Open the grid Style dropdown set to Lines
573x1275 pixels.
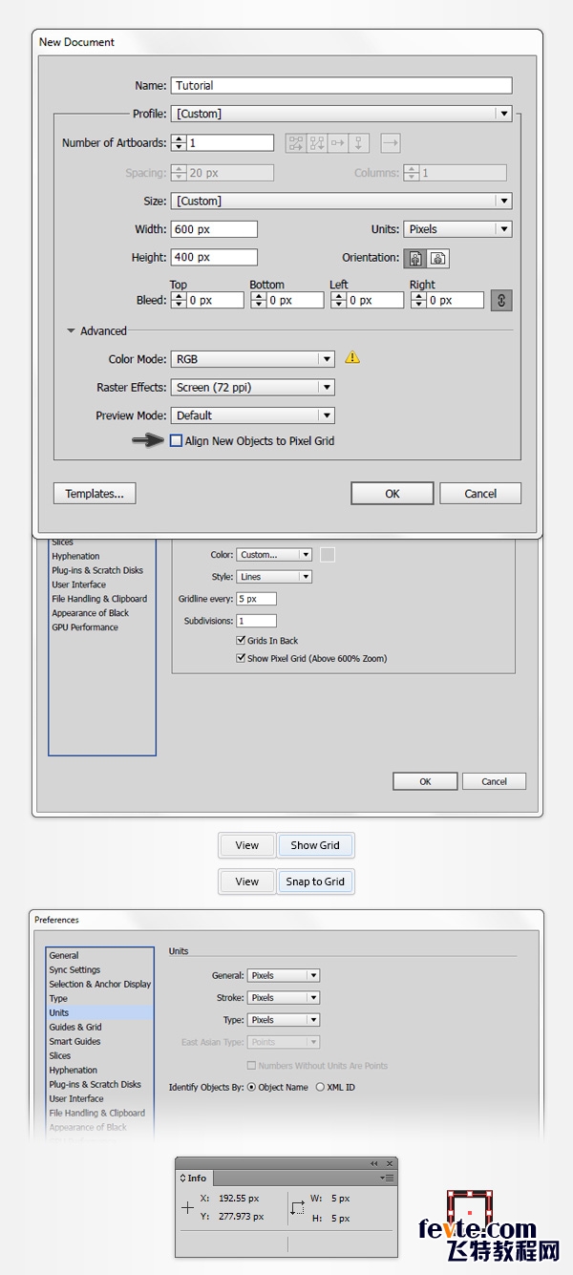(274, 577)
